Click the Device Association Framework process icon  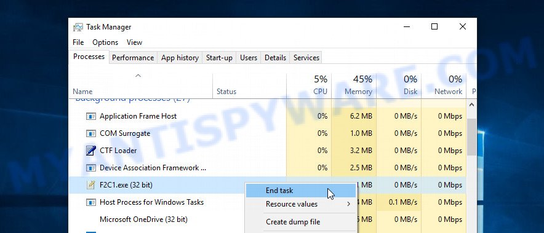[x=91, y=168]
